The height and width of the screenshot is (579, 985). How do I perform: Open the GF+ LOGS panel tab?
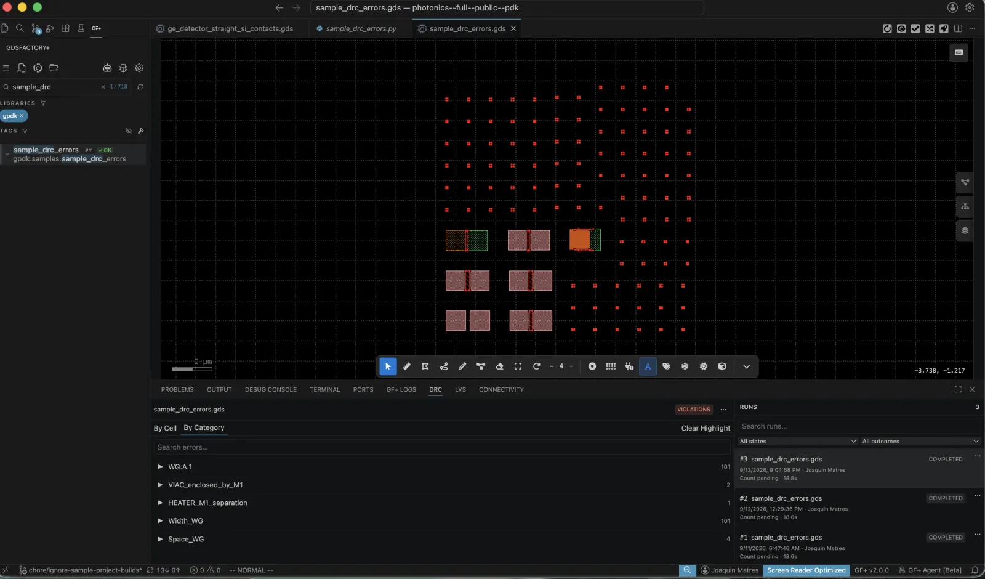401,390
